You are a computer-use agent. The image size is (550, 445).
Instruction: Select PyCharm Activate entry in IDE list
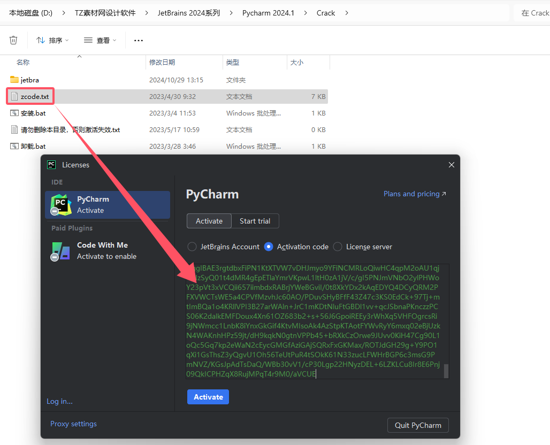click(x=108, y=205)
